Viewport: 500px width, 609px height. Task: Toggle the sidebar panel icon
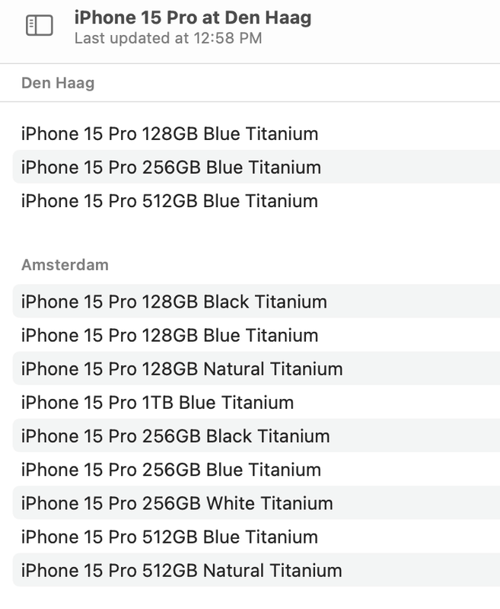tap(39, 26)
